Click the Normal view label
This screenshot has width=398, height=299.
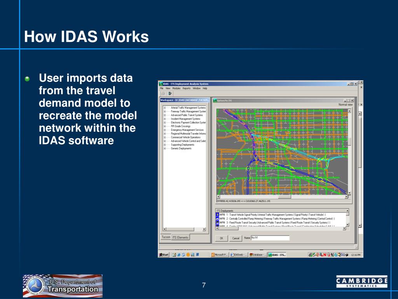coord(346,104)
